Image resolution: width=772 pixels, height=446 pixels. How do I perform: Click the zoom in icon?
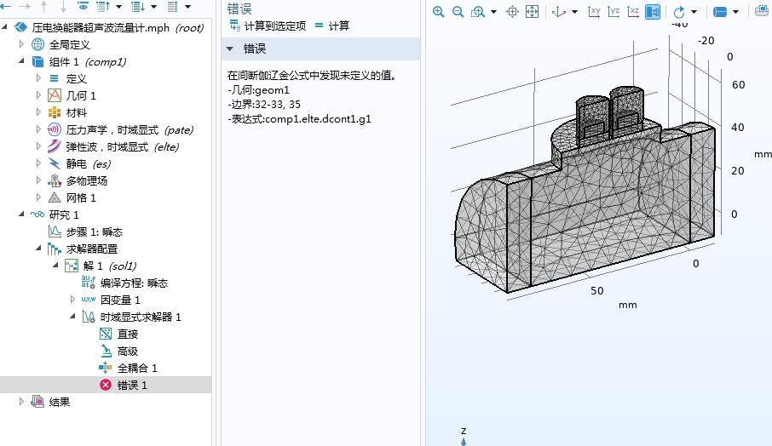(x=439, y=12)
